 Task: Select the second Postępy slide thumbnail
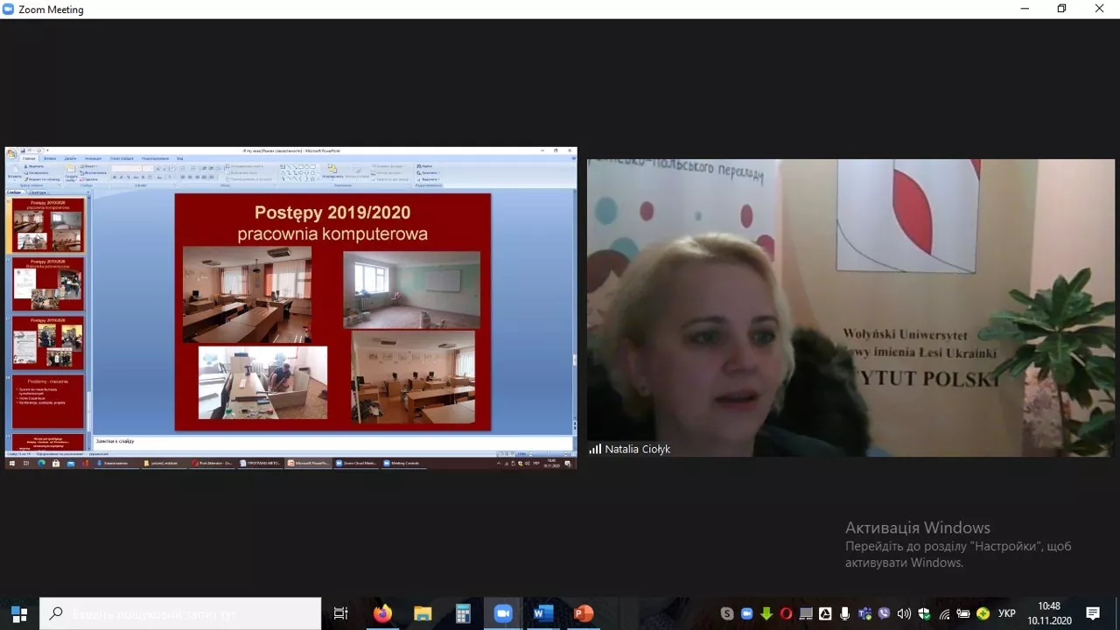(x=48, y=283)
